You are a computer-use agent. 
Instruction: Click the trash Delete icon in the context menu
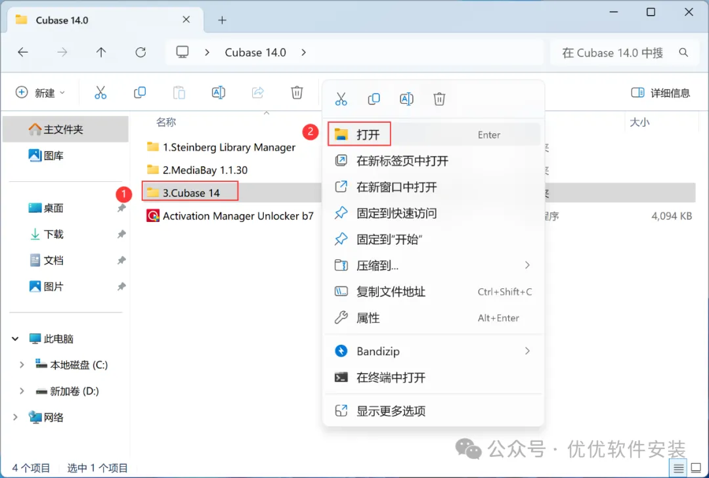pyautogui.click(x=439, y=98)
